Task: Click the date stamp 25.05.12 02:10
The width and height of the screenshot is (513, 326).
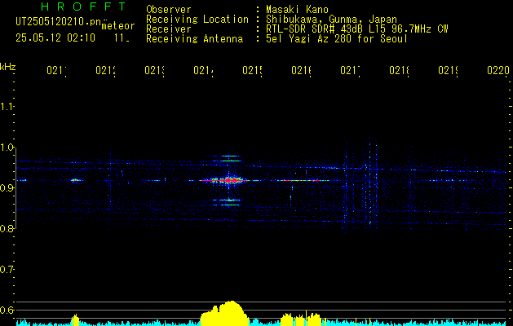Action: point(55,38)
